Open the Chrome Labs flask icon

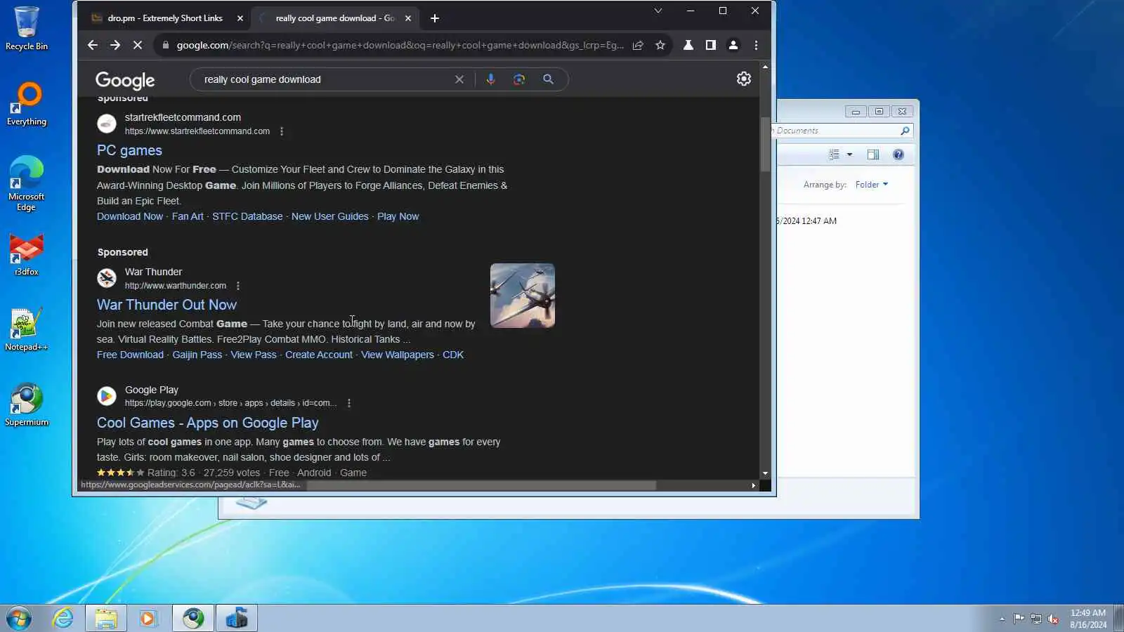(x=688, y=45)
